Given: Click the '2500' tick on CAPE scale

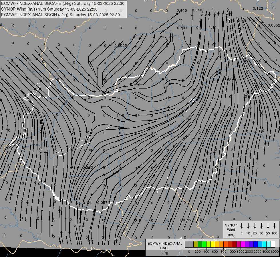Looking at the screenshot, I should [258, 252].
